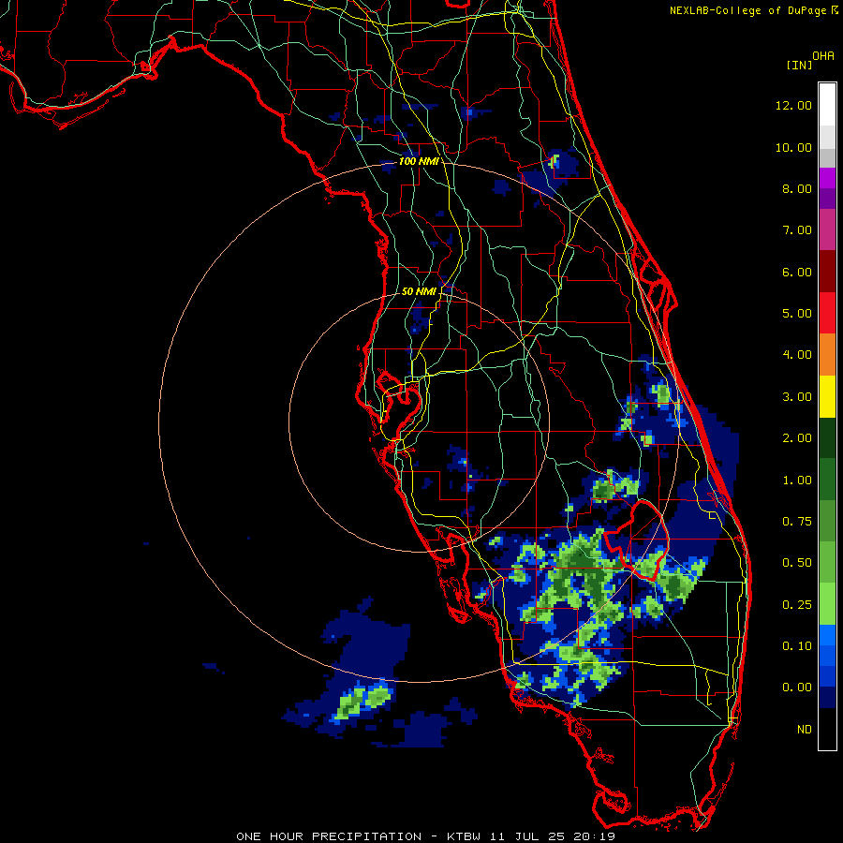Viewport: 843px width, 843px height.
Task: Click the 50 NMI range ring label
Action: [x=419, y=291]
